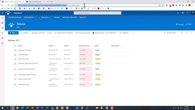The width and height of the screenshot is (195, 110).
Task: Open My lists icon in left sidebar
Action: point(2,38)
